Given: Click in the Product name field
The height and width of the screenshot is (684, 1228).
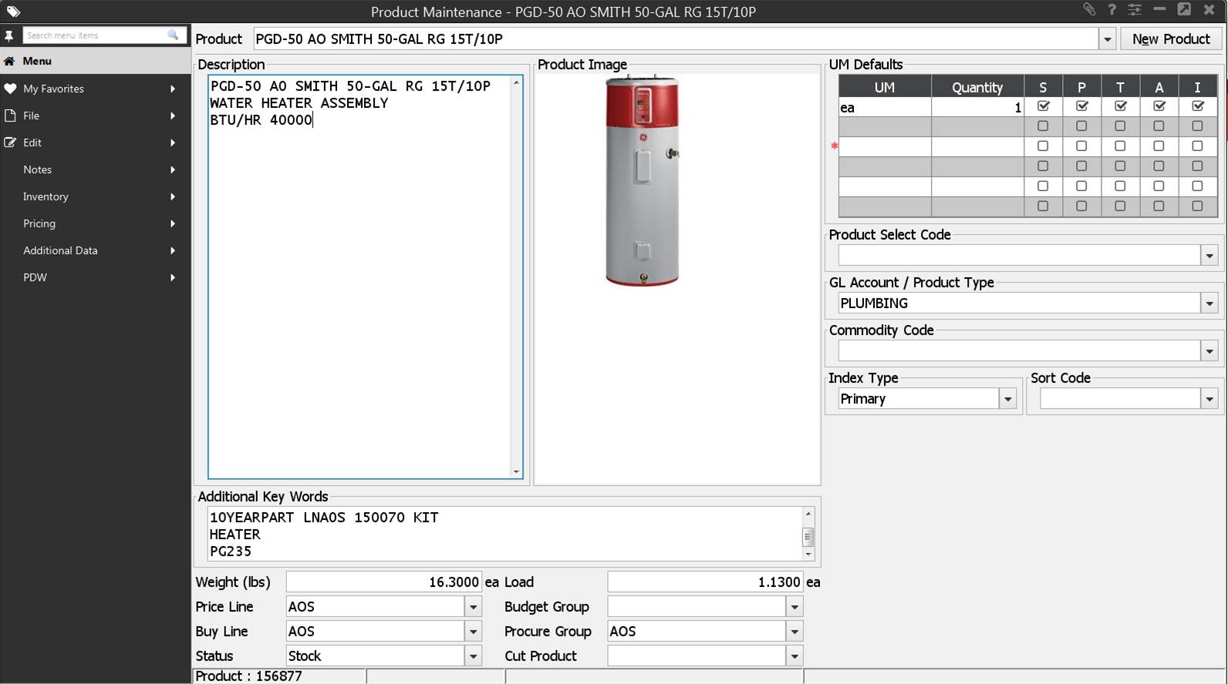Looking at the screenshot, I should (x=676, y=39).
